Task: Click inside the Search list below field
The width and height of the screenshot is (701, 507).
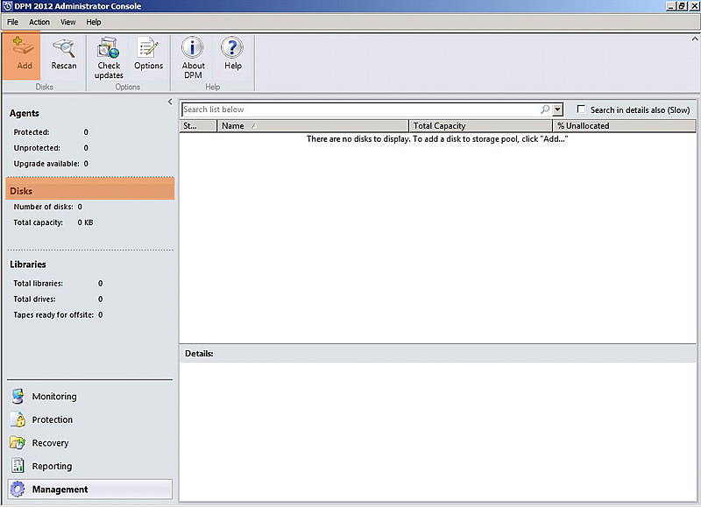Action: pos(350,109)
